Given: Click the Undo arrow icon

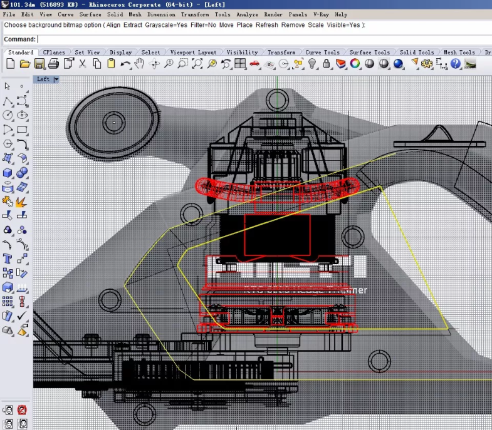Looking at the screenshot, I should 125,64.
